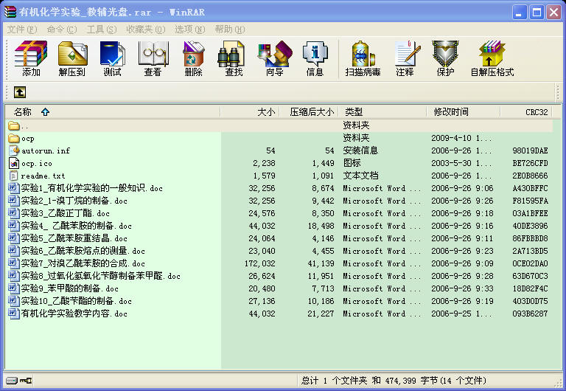
Task: Click the sort arrow in 名称 header
Action: point(45,112)
